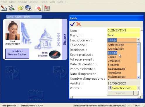Click the Nombre d'impressions label
Viewport: 145px width, 107px height.
pos(87,78)
